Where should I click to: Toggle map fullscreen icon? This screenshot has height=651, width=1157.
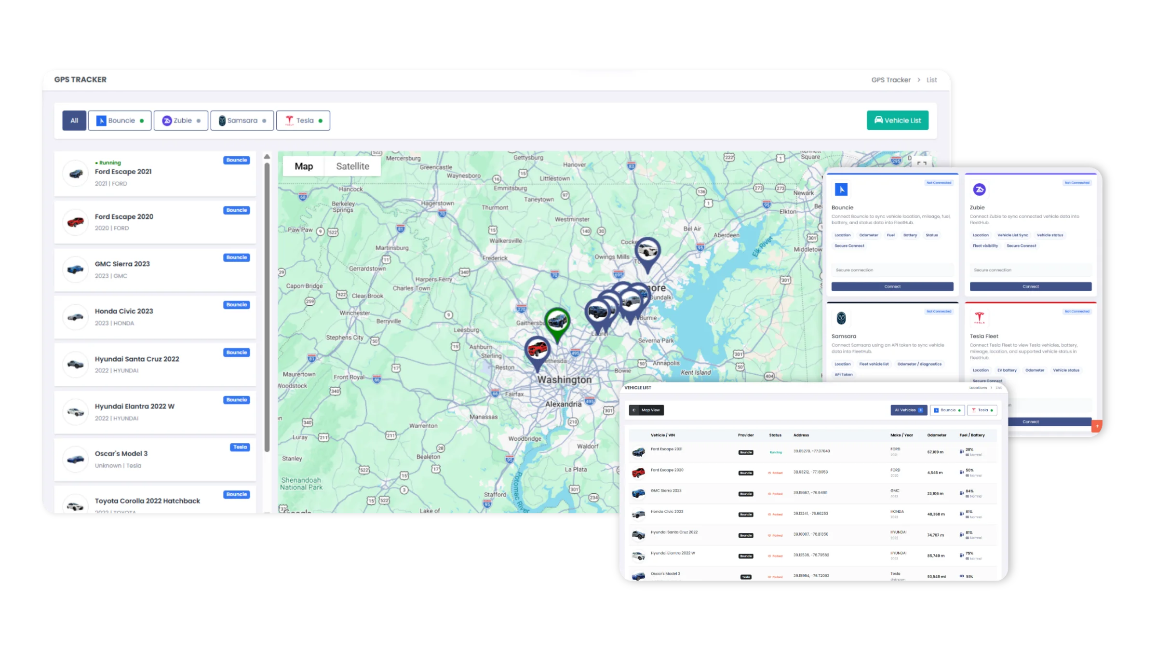pos(922,163)
